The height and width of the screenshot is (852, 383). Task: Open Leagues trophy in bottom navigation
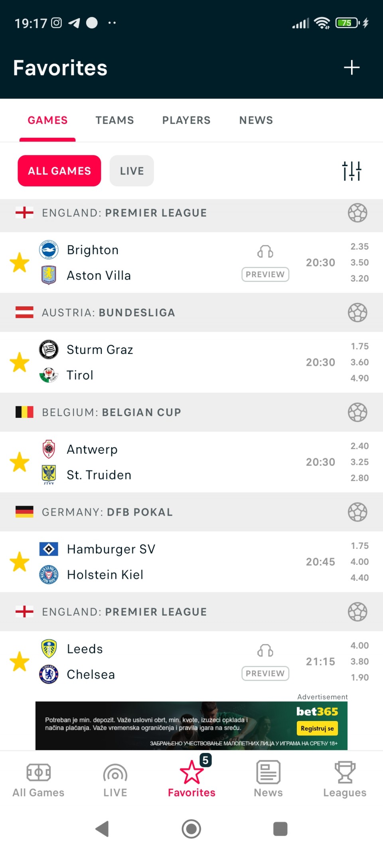[x=345, y=779]
